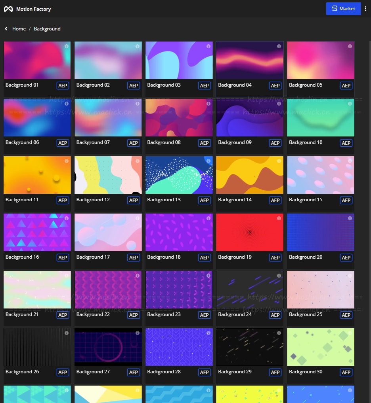Show info for Background 01
The width and height of the screenshot is (371, 403).
pyautogui.click(x=67, y=46)
